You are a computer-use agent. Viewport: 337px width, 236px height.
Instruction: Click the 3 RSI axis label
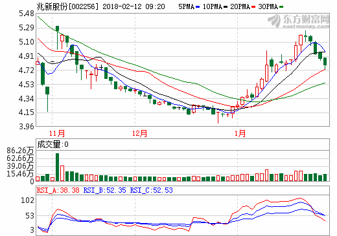(32, 230)
